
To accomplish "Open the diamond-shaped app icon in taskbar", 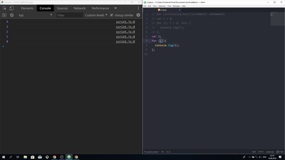I will coord(47,157).
